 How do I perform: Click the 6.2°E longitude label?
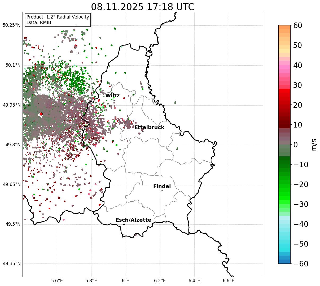pos(160,280)
